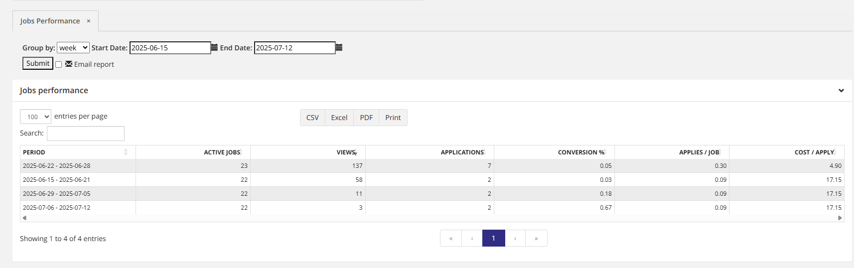854x268 pixels.
Task: Go to first page of results
Action: pos(451,239)
